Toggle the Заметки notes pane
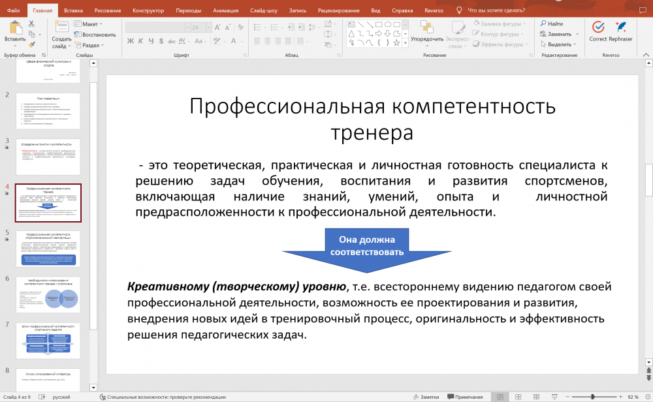 (425, 397)
